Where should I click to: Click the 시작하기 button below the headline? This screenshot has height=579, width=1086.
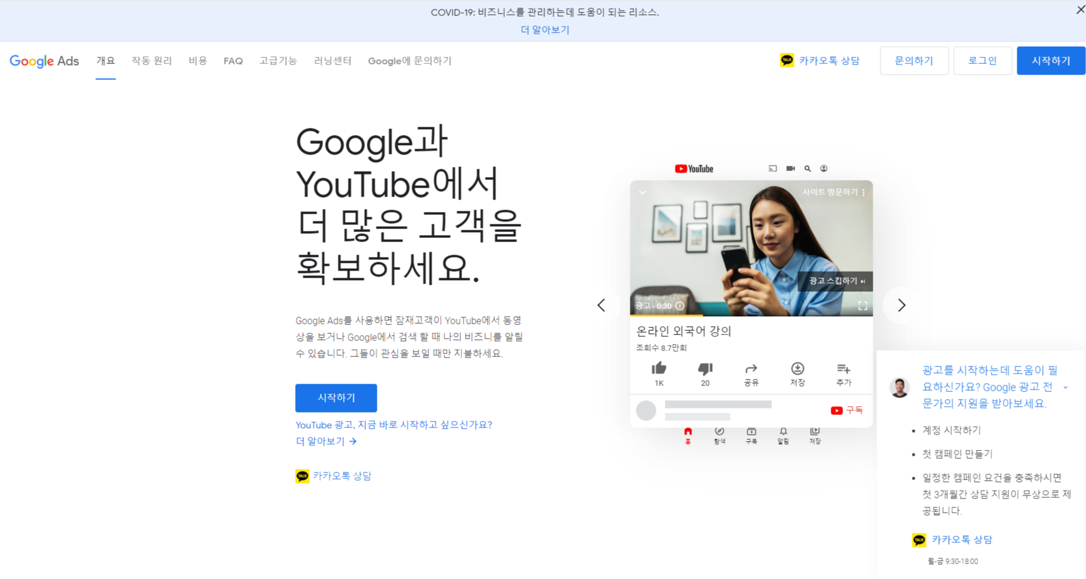click(336, 398)
